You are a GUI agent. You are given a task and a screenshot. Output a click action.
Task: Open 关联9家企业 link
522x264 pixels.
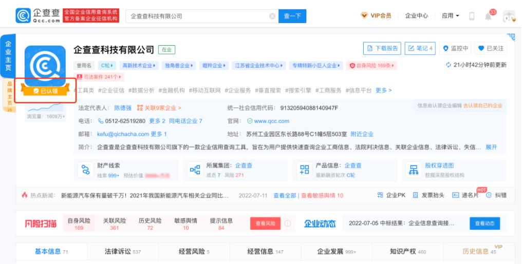tap(159, 108)
